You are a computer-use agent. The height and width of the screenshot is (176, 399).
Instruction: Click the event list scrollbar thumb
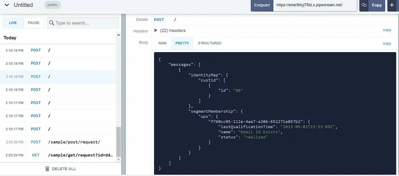click(x=118, y=142)
